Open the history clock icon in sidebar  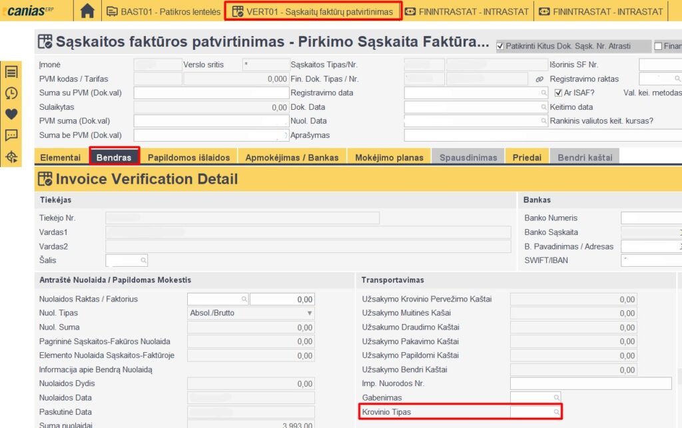tap(11, 93)
